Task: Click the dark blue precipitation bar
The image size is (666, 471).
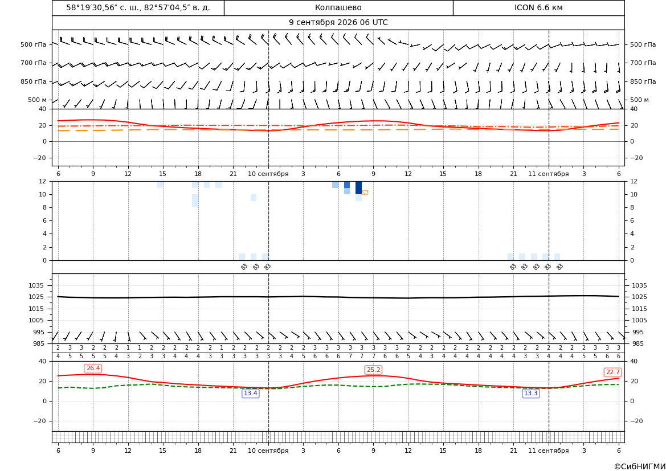Action: point(358,188)
